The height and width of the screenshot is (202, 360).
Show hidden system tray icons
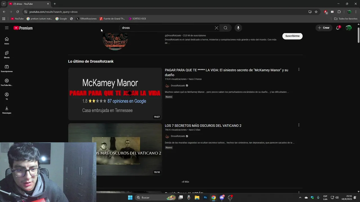[300, 198]
